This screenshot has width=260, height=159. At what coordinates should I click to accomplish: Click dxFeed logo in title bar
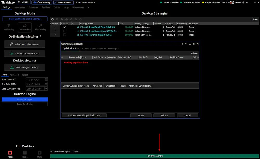[236, 2]
